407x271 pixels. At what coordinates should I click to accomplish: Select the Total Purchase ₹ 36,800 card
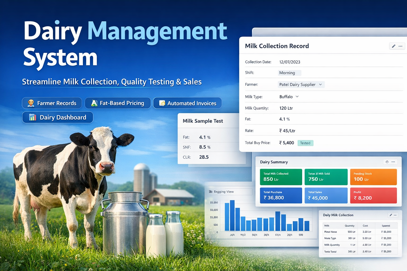281,195
